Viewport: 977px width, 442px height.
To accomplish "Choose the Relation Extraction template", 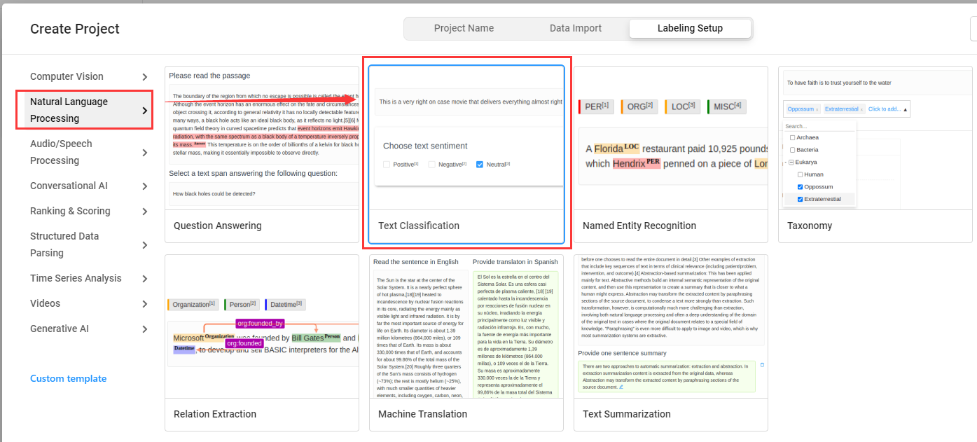I will point(262,343).
